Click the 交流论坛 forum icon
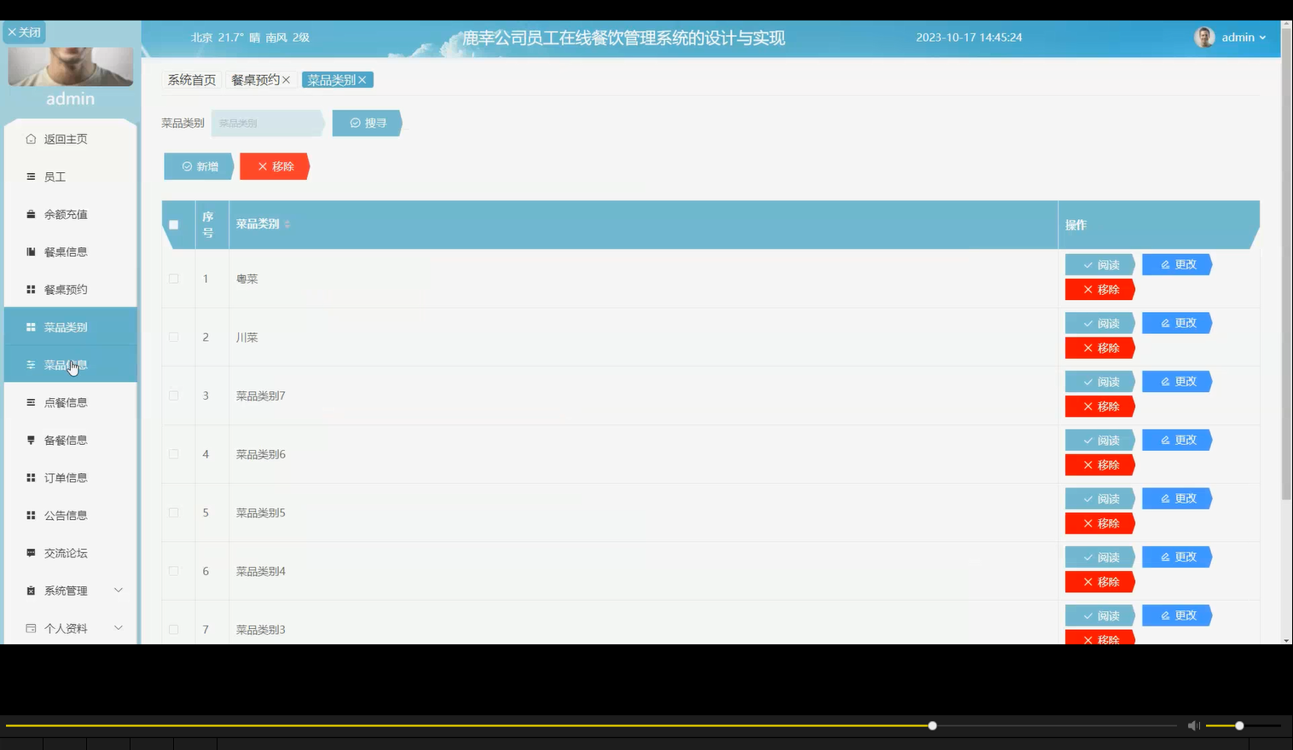Screen dimensions: 1293x750 (x=30, y=552)
